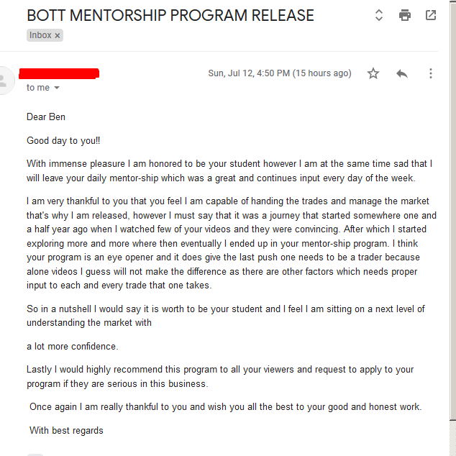This screenshot has height=456, width=456.
Task: Click the expand all messages arrows icon
Action: 379,15
